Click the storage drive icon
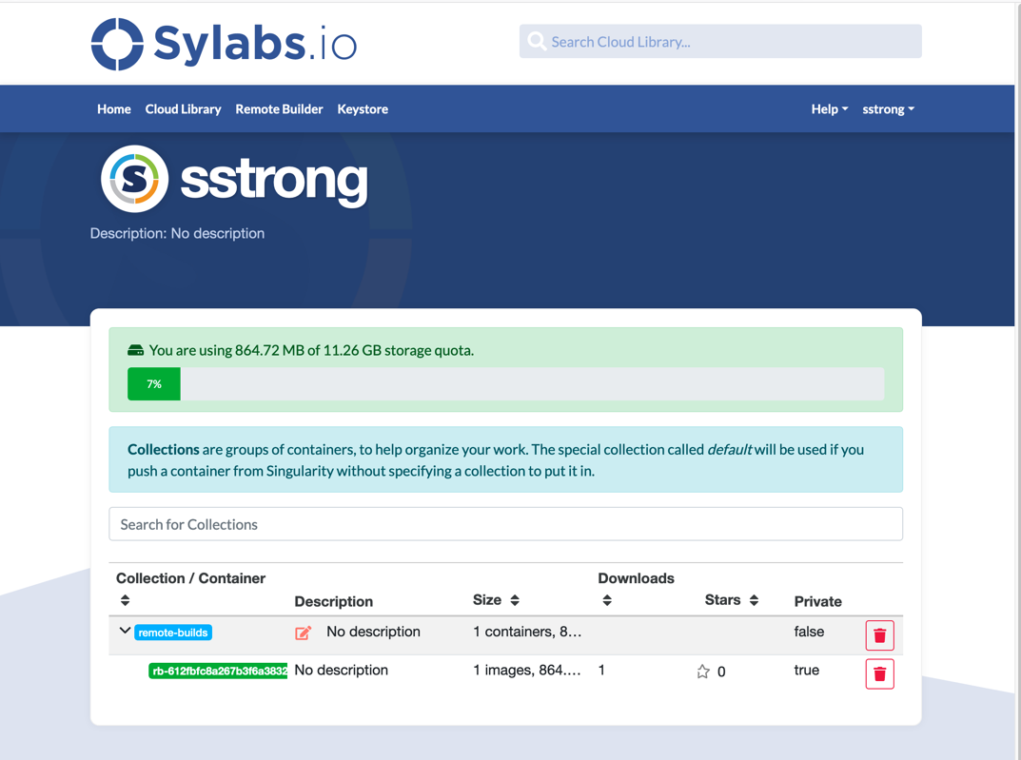The height and width of the screenshot is (760, 1021). click(135, 351)
